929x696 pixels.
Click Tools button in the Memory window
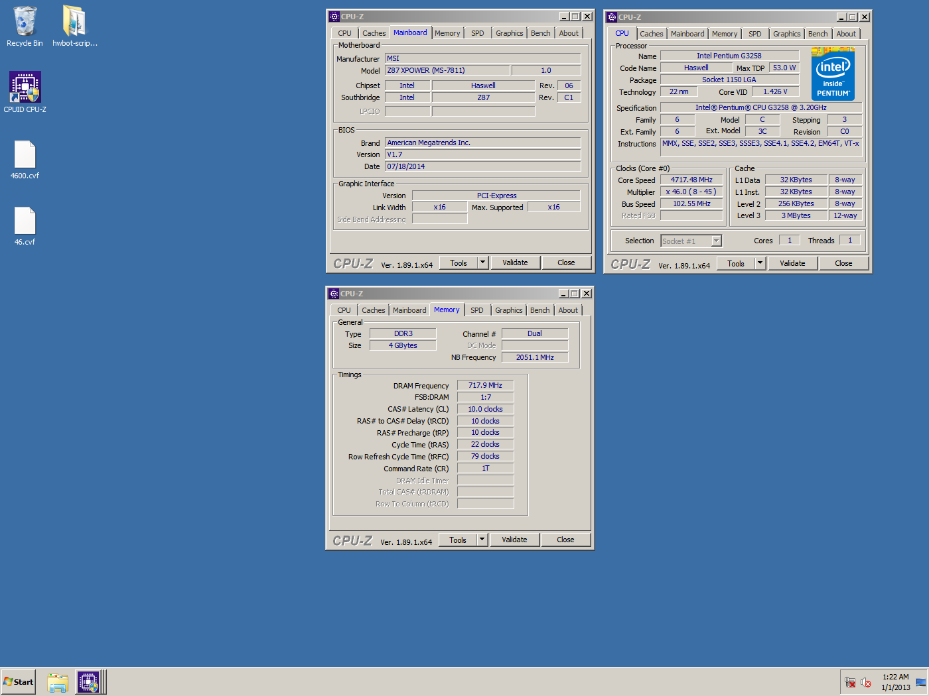coord(458,540)
